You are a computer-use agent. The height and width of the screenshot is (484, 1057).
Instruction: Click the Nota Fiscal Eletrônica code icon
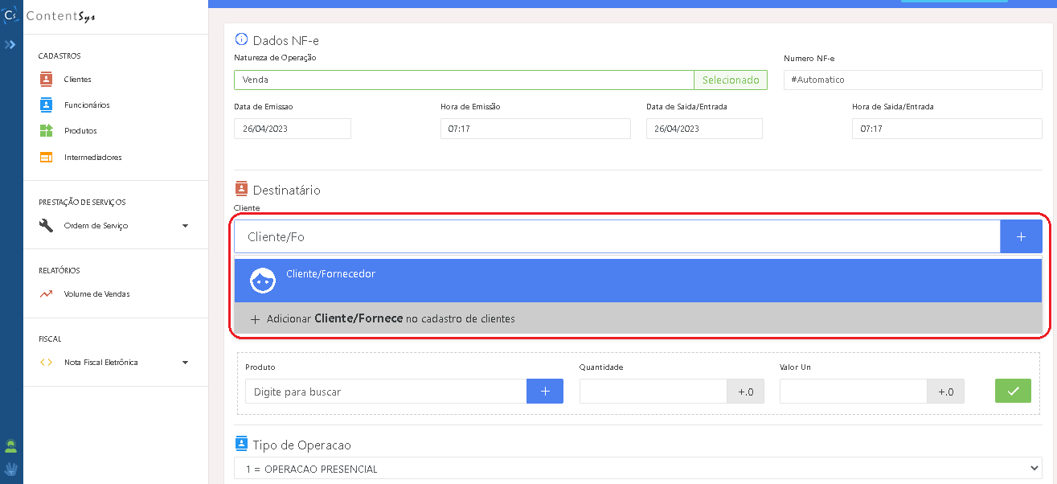tap(47, 363)
